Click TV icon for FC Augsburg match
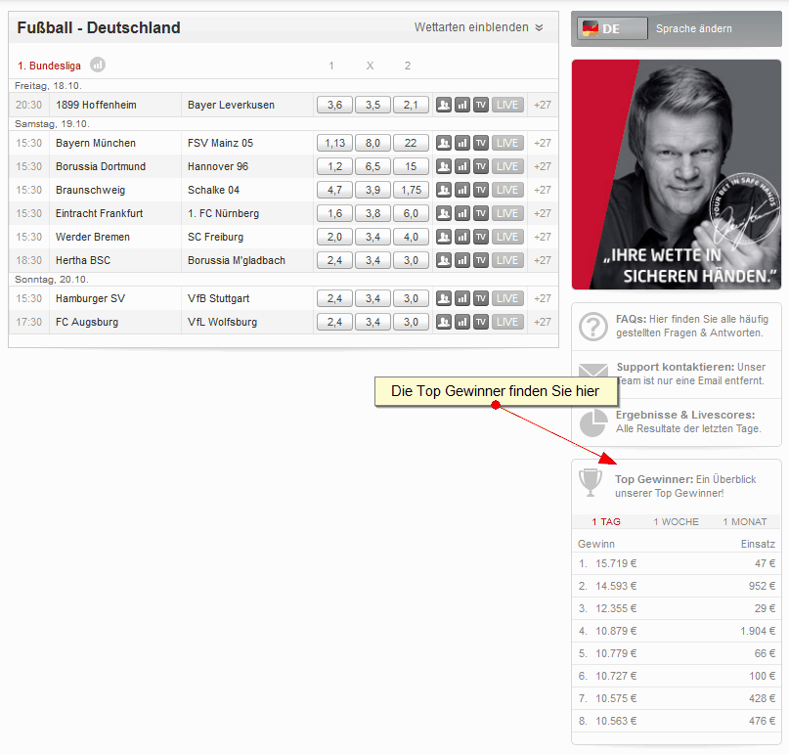Image resolution: width=789 pixels, height=754 pixels. click(x=481, y=322)
